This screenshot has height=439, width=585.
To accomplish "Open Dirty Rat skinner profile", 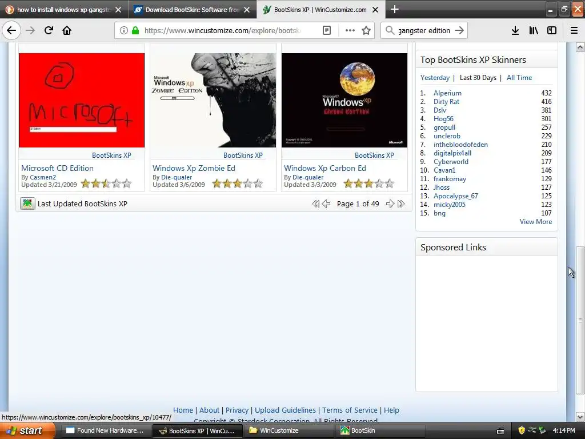I will click(446, 102).
